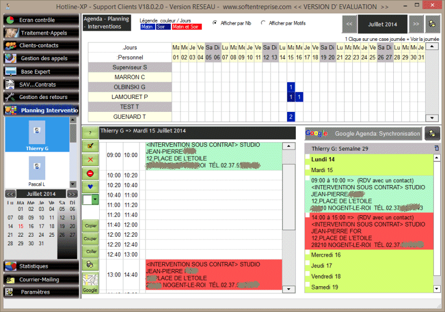Screen dimensions: 445x312
Task: Open the Traitement-Appels menu
Action: coord(40,33)
